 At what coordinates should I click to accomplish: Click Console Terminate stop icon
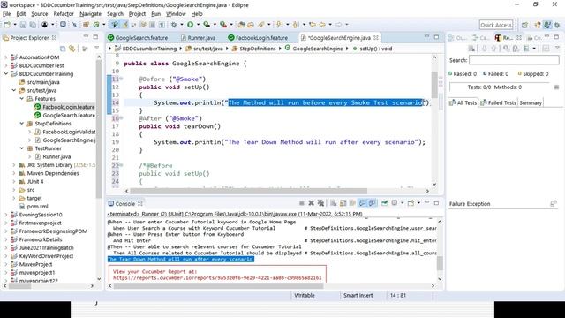tap(302, 203)
